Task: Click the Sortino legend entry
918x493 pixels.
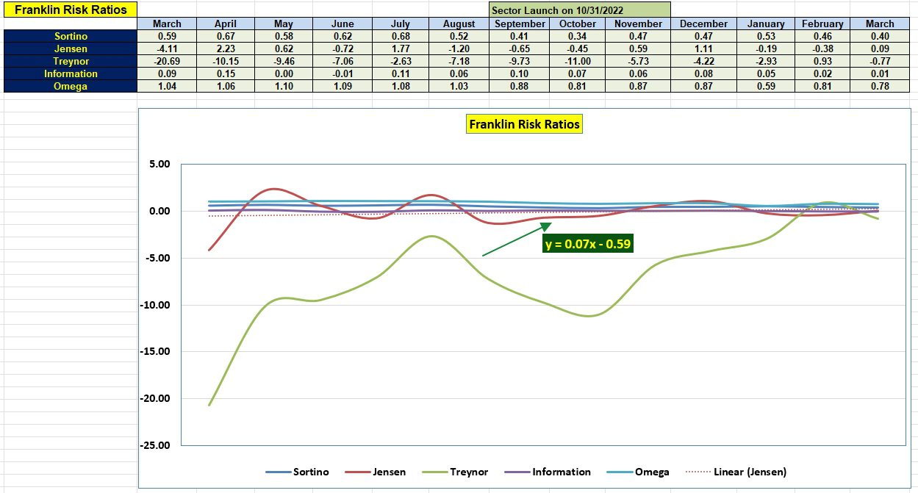Action: [297, 472]
